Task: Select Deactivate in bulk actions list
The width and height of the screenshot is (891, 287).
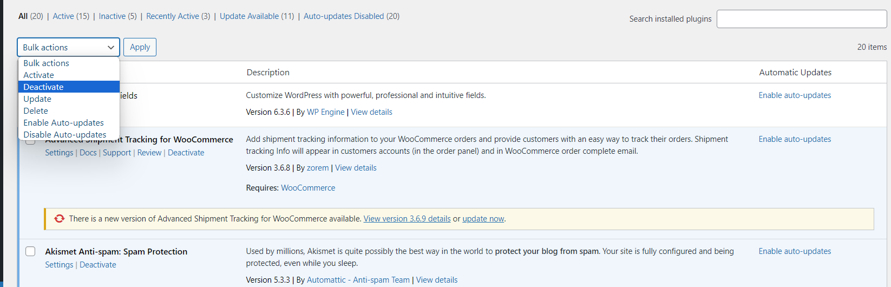Action: point(69,87)
